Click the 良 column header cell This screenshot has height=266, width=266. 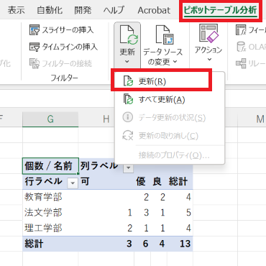coord(157,181)
